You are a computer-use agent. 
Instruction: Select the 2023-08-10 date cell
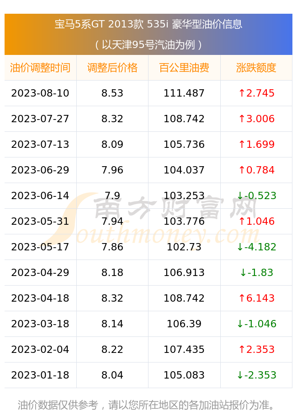click(40, 93)
